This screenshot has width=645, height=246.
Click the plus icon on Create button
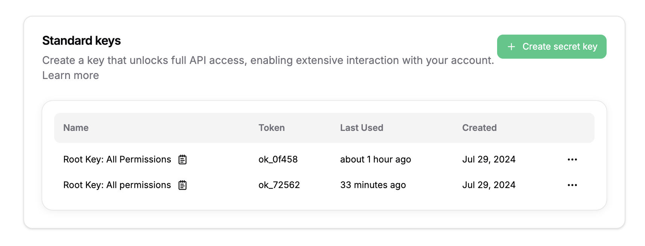[x=511, y=47]
